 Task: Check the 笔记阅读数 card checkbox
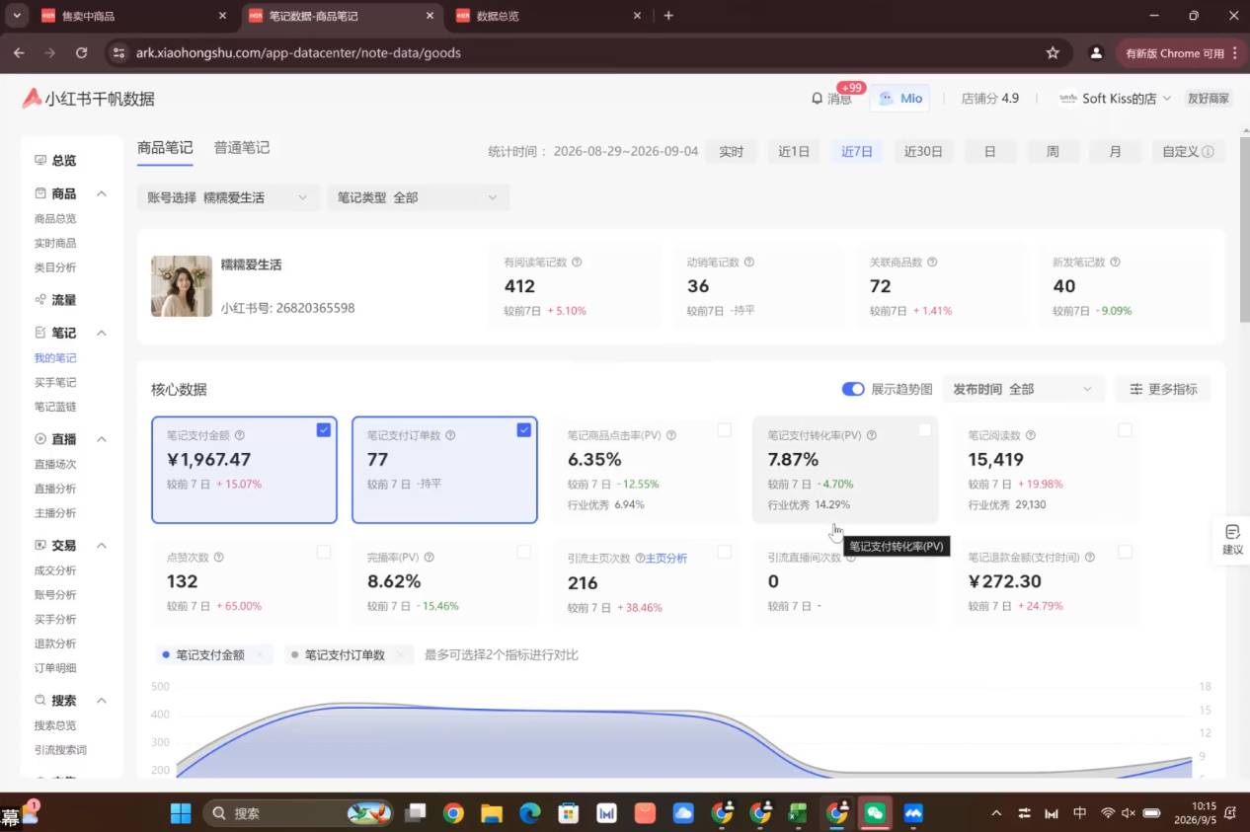(x=1125, y=430)
